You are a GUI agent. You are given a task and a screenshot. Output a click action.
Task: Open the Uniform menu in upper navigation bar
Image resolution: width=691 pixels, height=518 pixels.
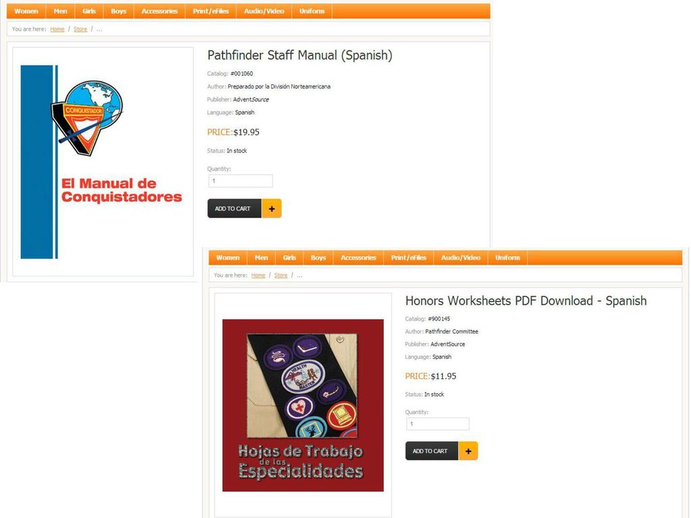coord(312,11)
